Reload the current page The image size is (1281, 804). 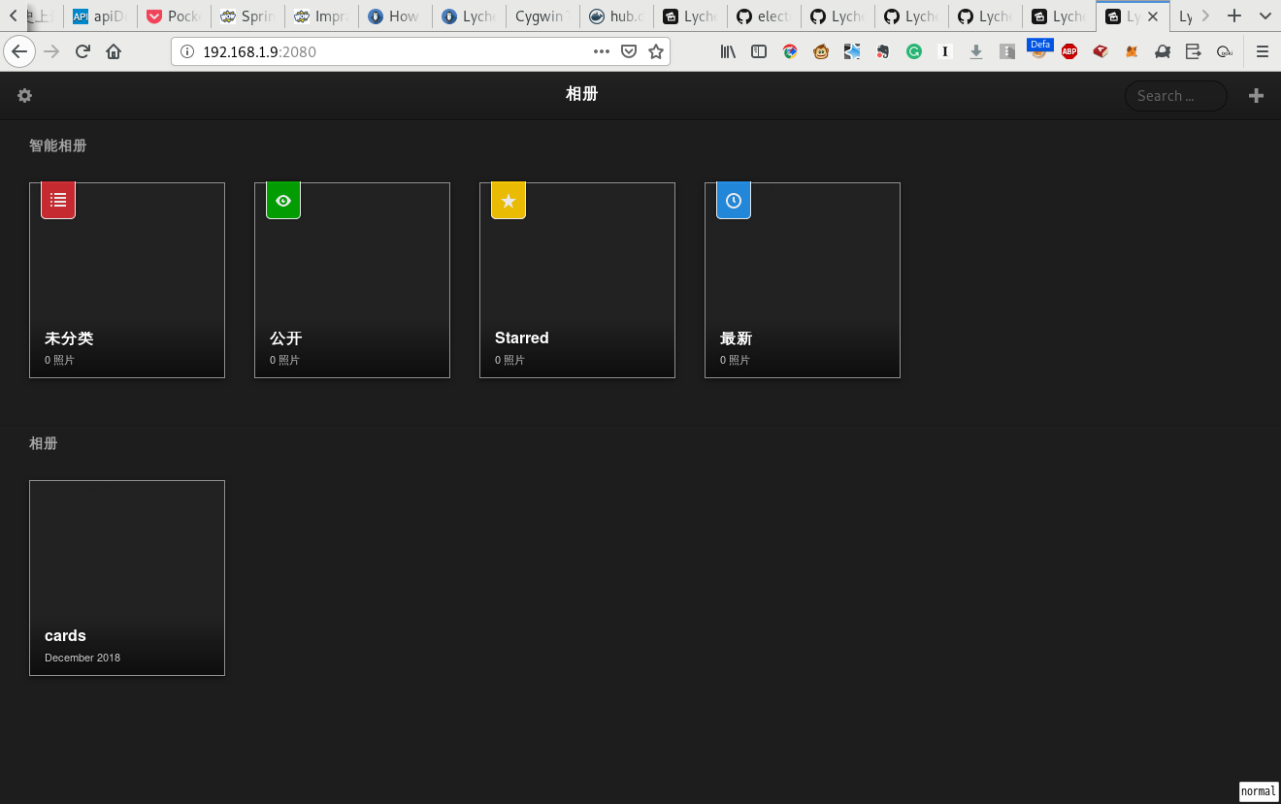click(x=82, y=52)
